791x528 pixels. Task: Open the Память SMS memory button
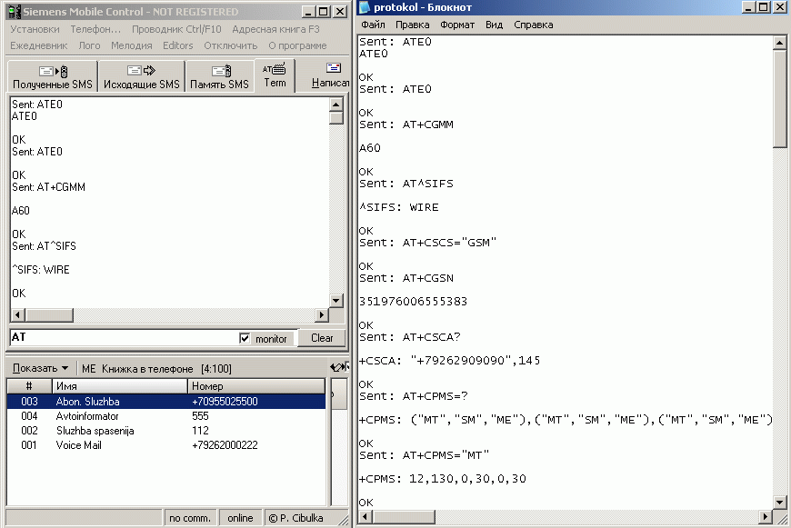click(219, 76)
